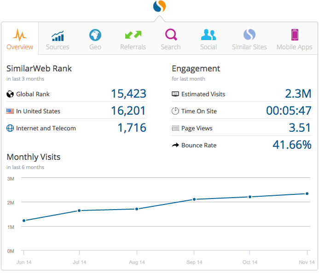Click the Nov 14 axis label
The height and width of the screenshot is (275, 319).
tap(307, 262)
